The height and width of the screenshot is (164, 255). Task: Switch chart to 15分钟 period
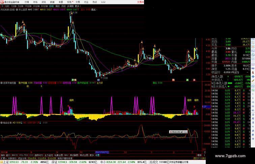tap(28, 6)
